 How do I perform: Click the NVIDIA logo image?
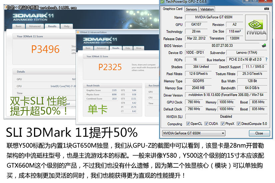(256, 27)
